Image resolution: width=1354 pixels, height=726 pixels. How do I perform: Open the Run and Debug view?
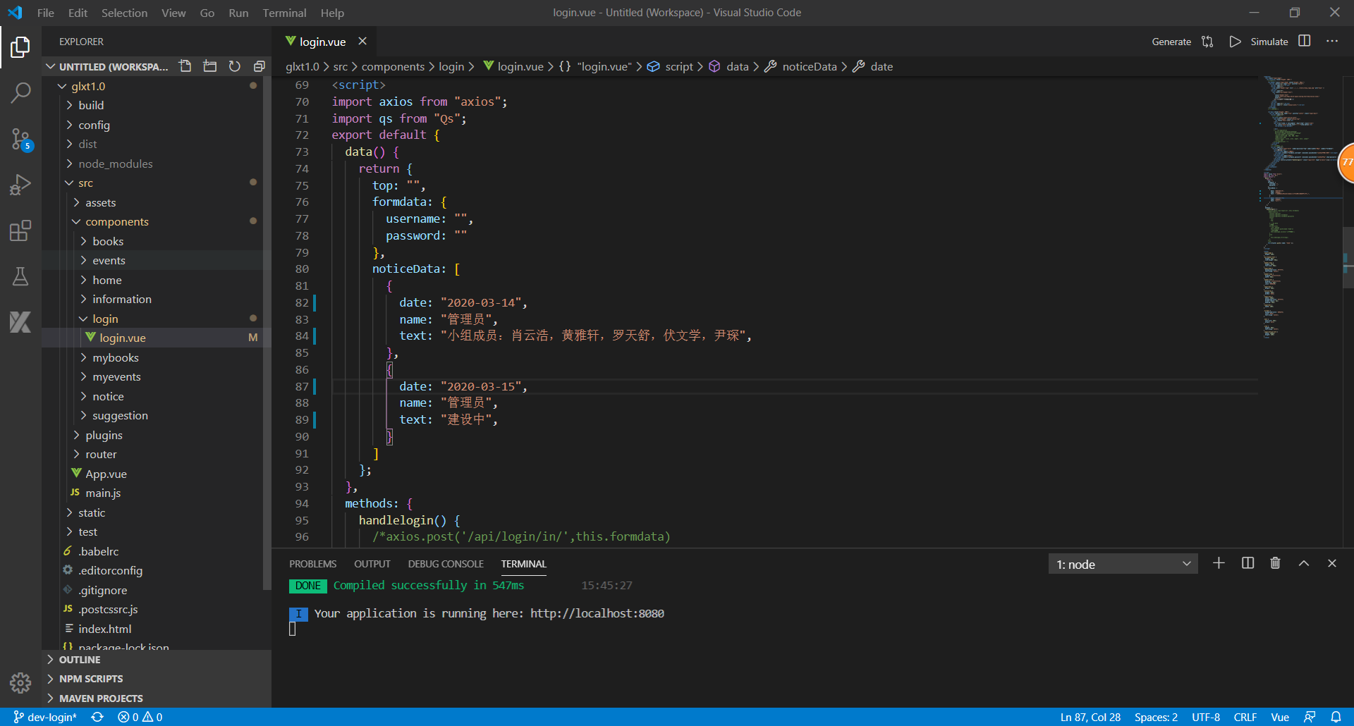pos(20,185)
